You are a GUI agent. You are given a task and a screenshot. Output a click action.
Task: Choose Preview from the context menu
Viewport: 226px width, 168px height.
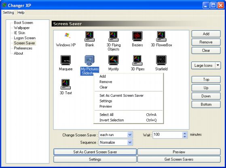pyautogui.click(x=129, y=106)
